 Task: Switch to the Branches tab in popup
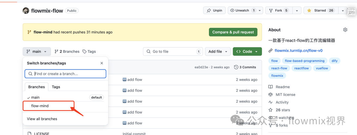coord(36,87)
